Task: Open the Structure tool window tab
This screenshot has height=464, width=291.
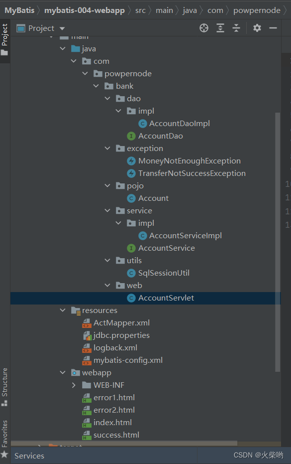Action: (x=4, y=386)
